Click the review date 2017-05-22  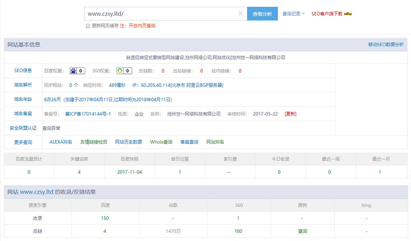click(265, 114)
